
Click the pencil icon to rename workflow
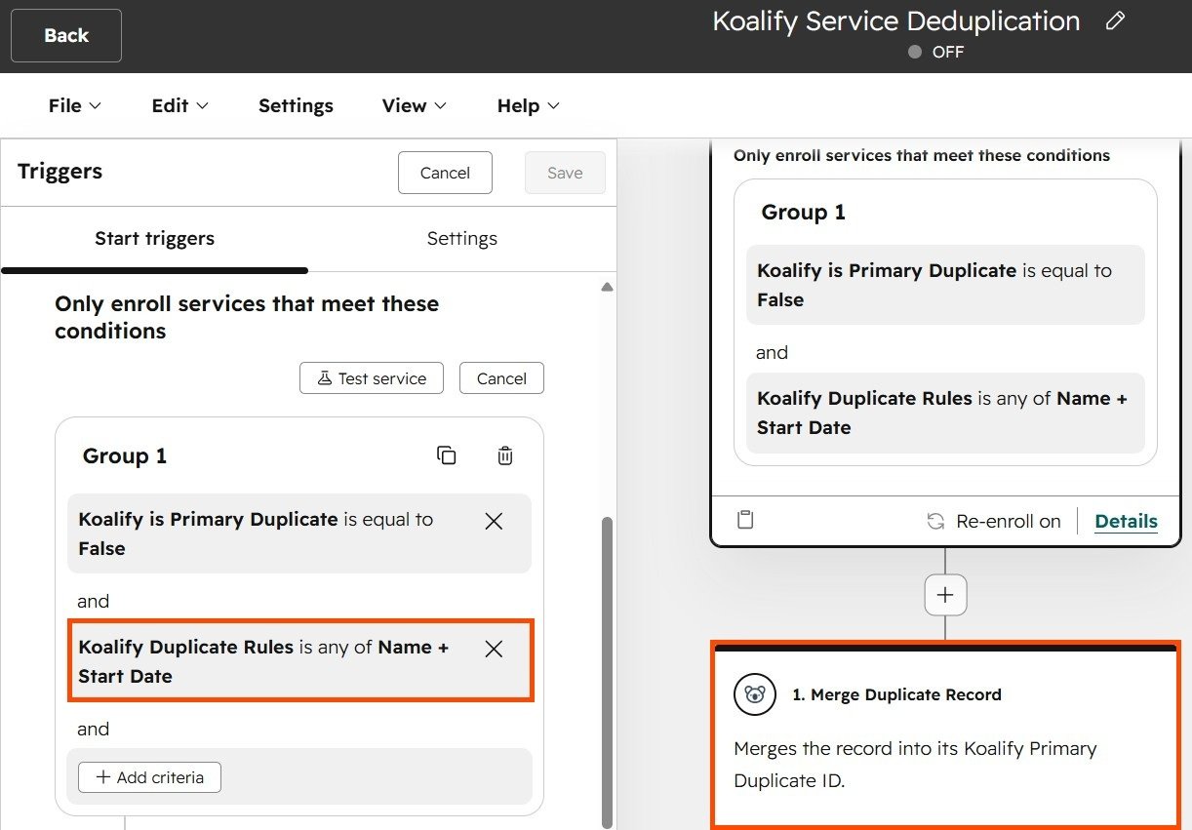pos(1115,21)
